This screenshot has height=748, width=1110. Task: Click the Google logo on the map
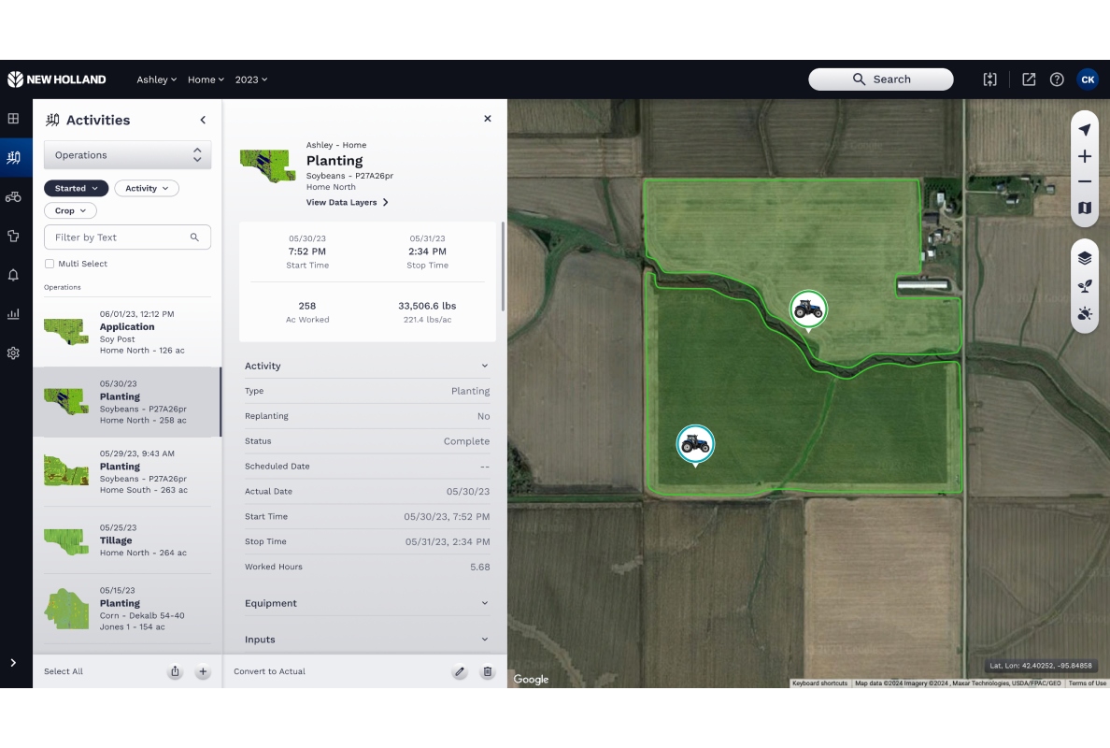(x=531, y=680)
